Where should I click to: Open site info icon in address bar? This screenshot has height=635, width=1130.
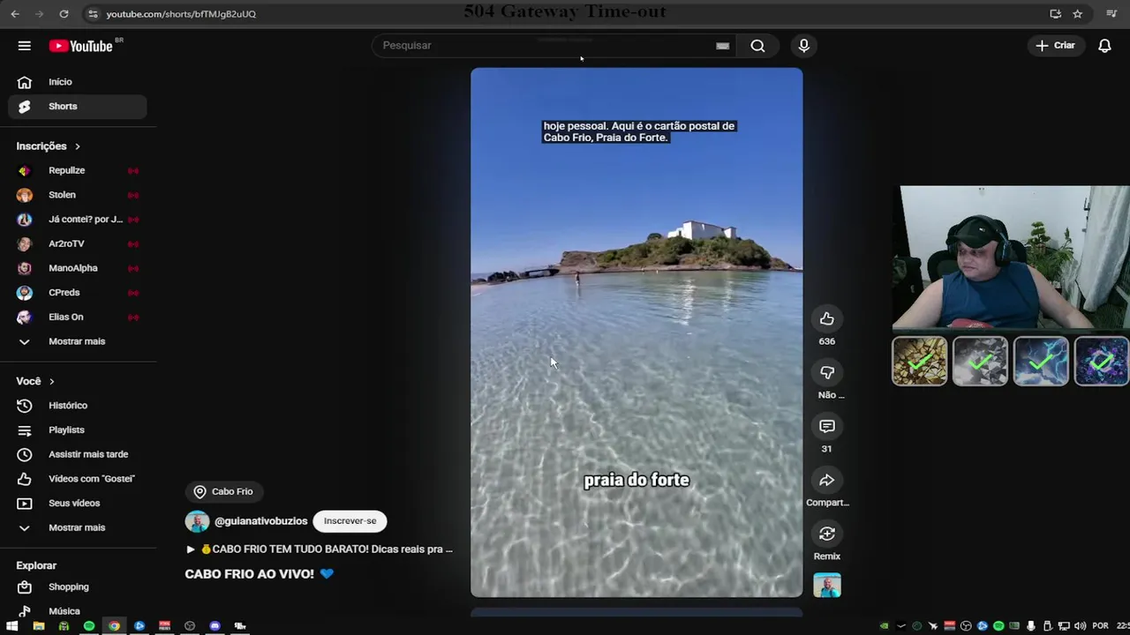(93, 14)
